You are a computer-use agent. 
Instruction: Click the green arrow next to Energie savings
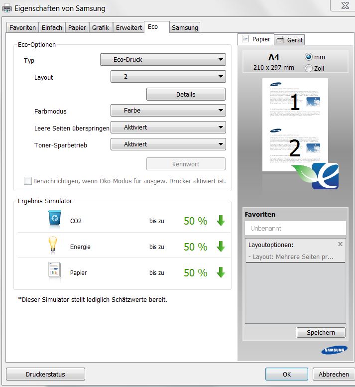[x=221, y=247]
